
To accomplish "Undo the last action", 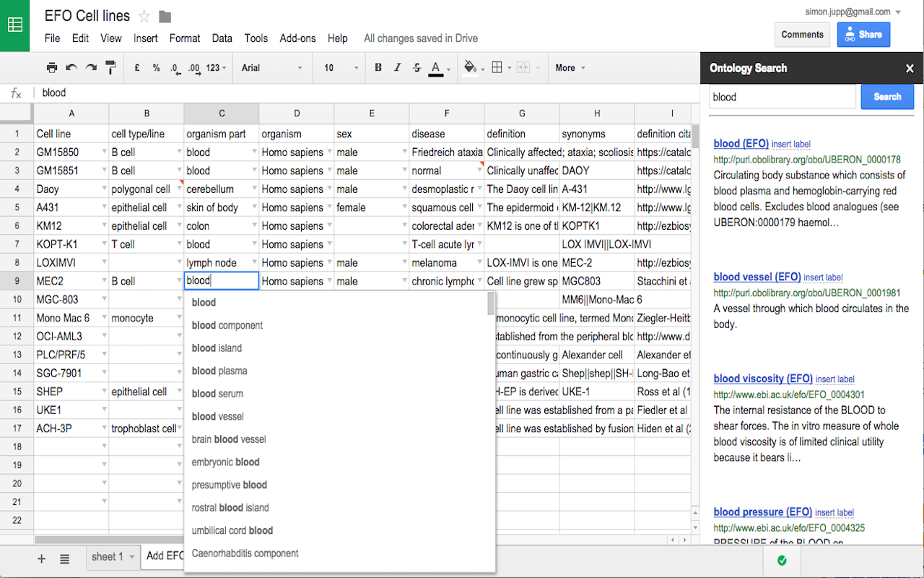I will coord(71,68).
